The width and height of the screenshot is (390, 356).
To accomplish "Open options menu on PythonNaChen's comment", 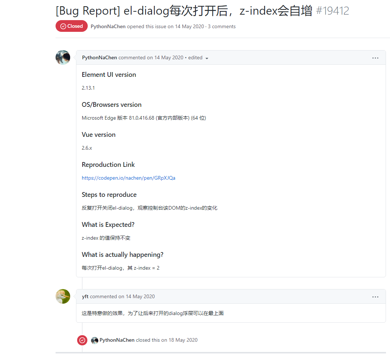I will [x=375, y=58].
